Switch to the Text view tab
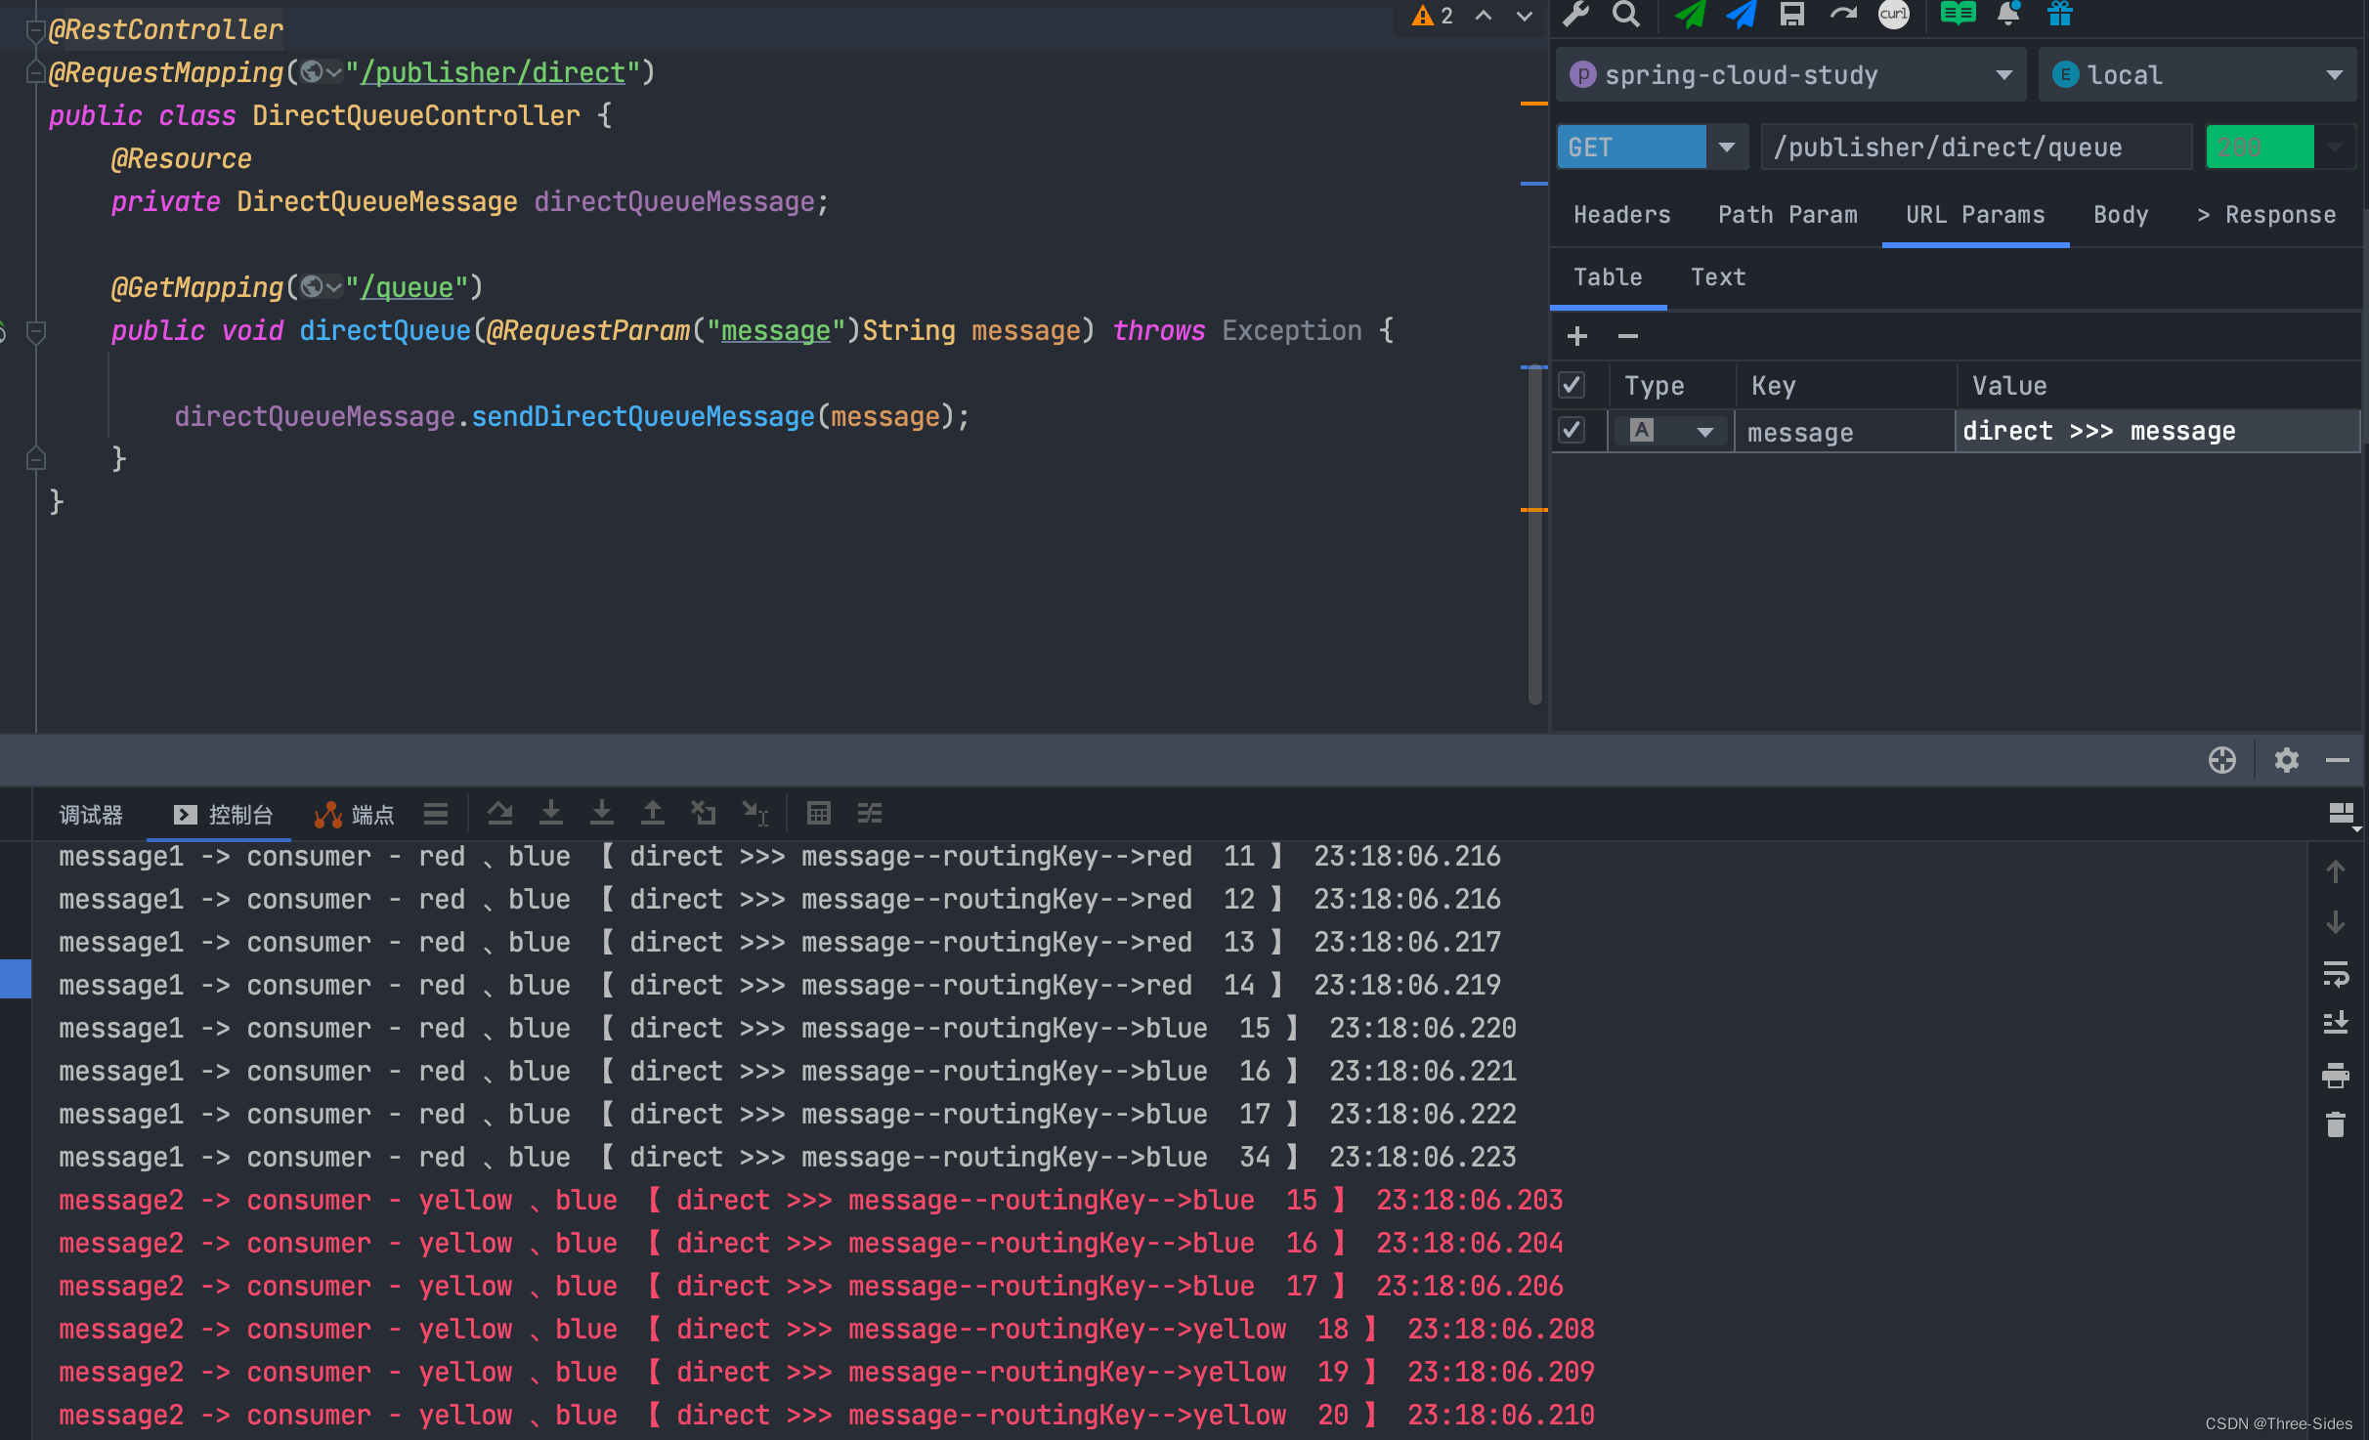The image size is (2369, 1440). (1717, 277)
